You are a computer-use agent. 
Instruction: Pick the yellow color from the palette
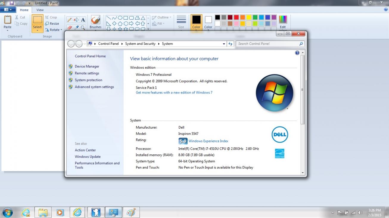(249, 18)
